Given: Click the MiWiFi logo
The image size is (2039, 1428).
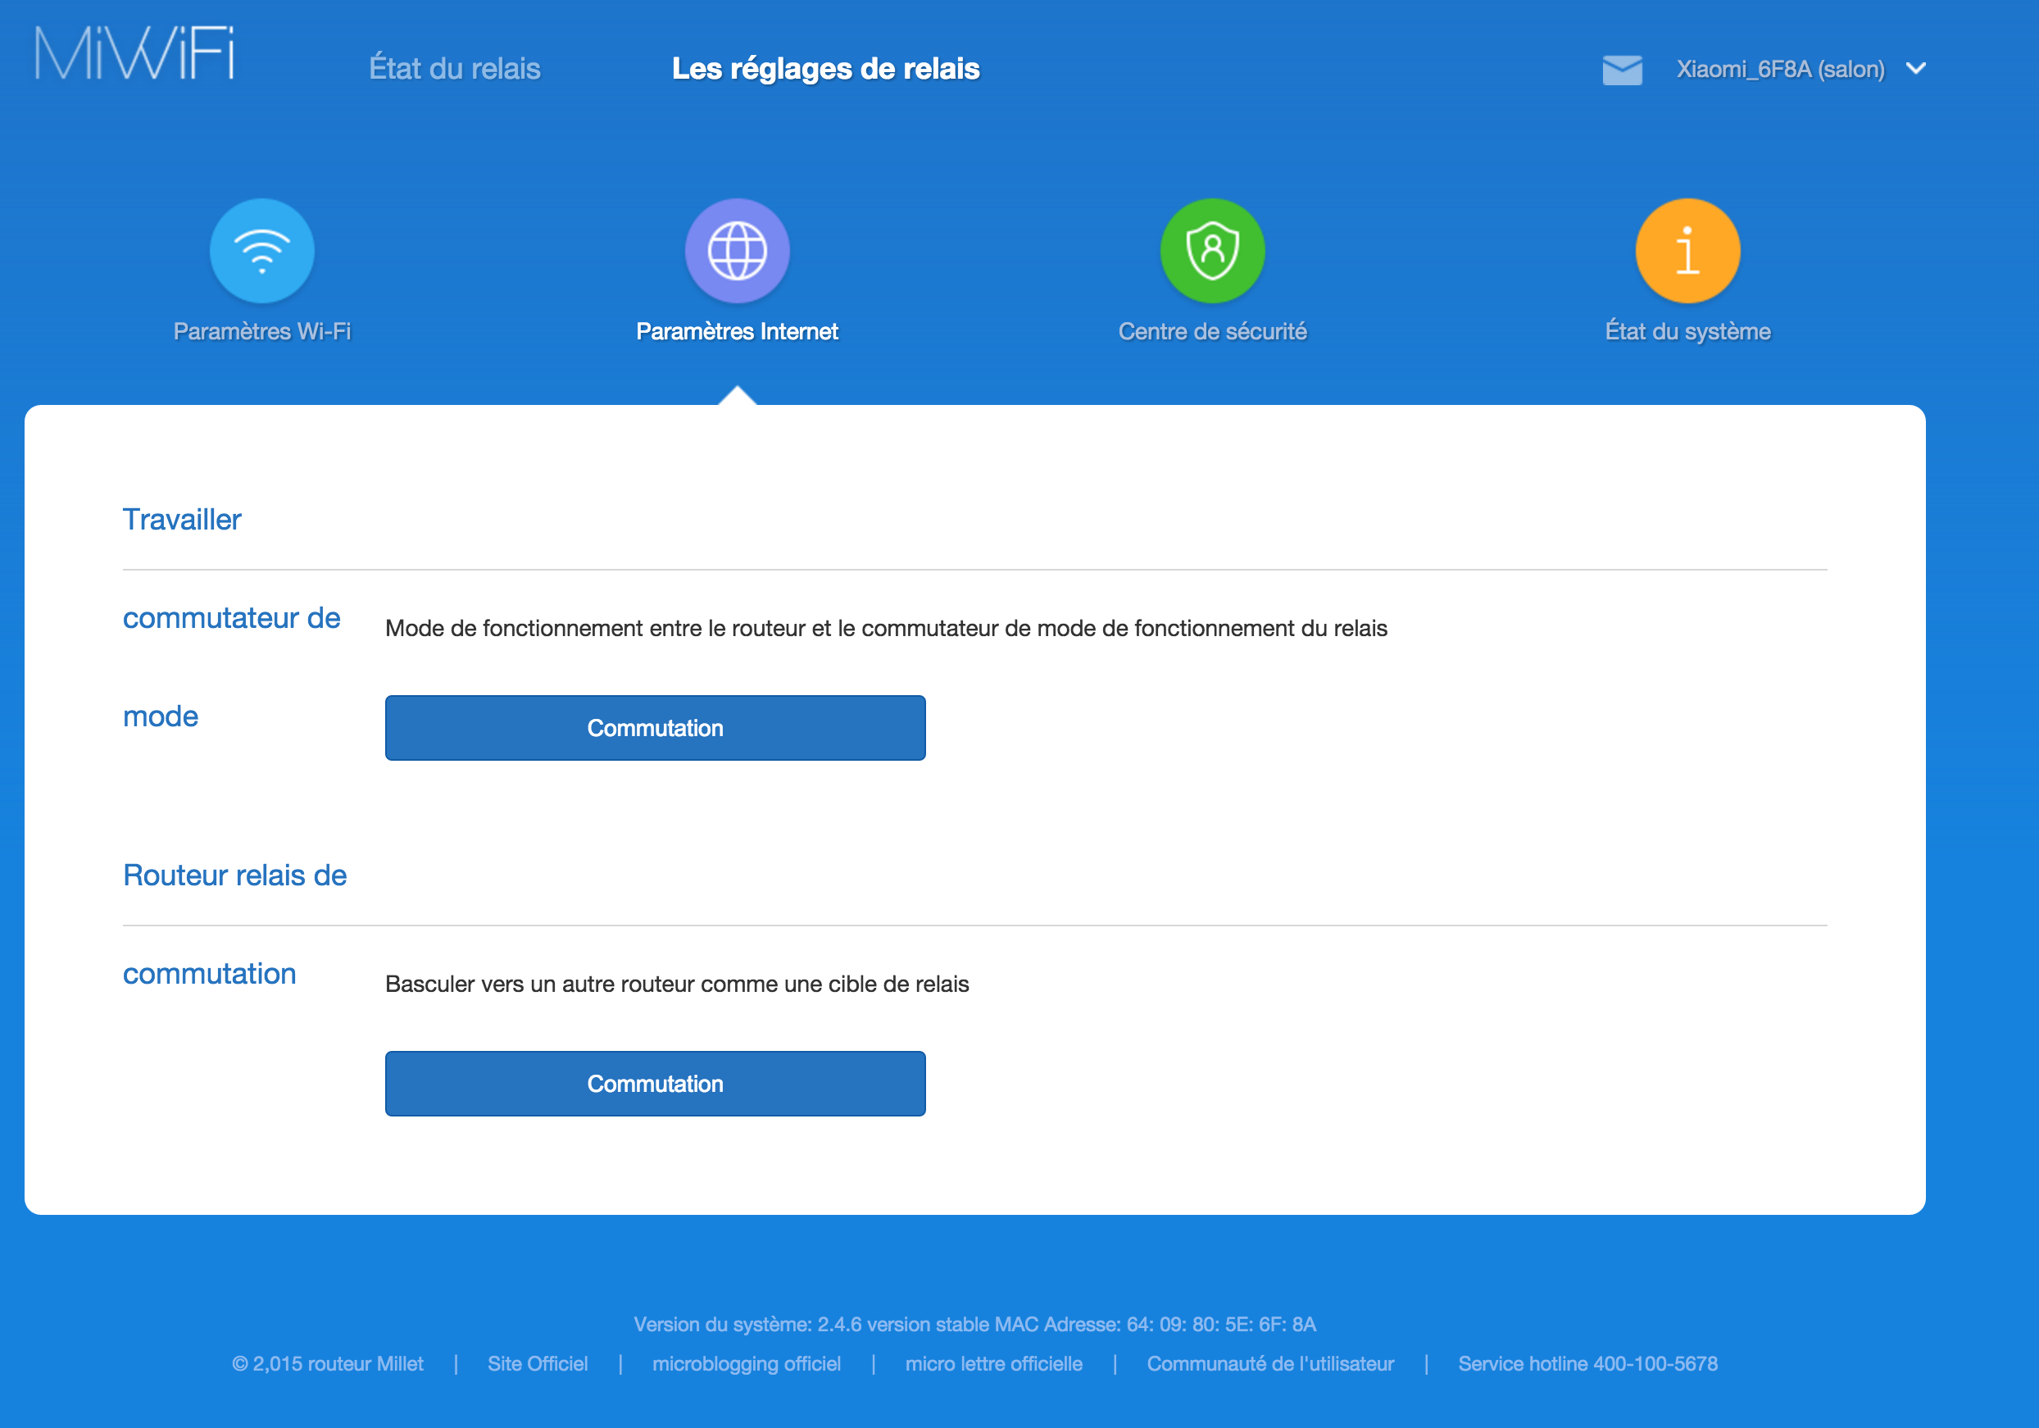Looking at the screenshot, I should point(135,53).
